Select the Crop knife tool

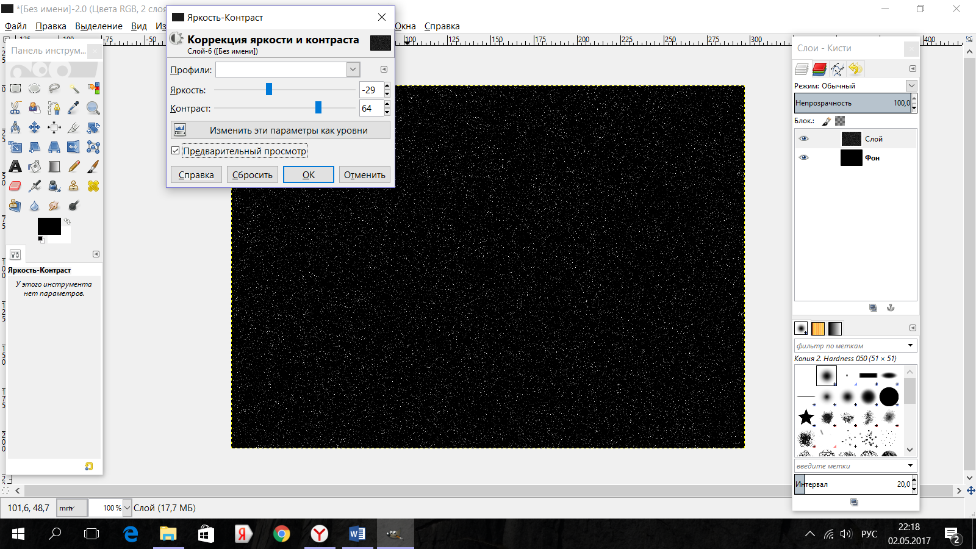(74, 127)
